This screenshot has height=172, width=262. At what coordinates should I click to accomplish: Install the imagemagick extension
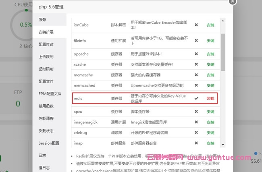[x=210, y=122]
